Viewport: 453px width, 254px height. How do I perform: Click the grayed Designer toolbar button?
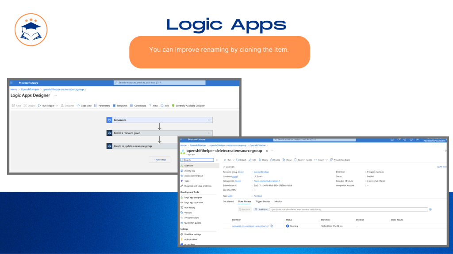click(x=67, y=106)
